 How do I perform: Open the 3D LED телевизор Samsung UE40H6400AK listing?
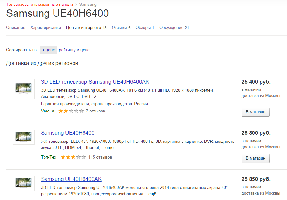pyautogui.click(x=95, y=82)
